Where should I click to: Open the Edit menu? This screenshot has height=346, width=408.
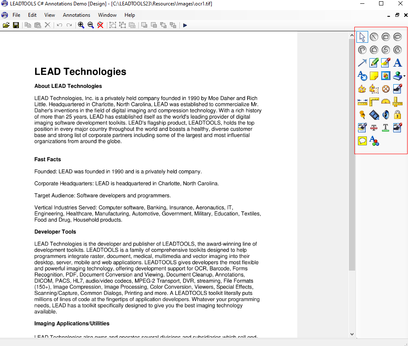[32, 15]
